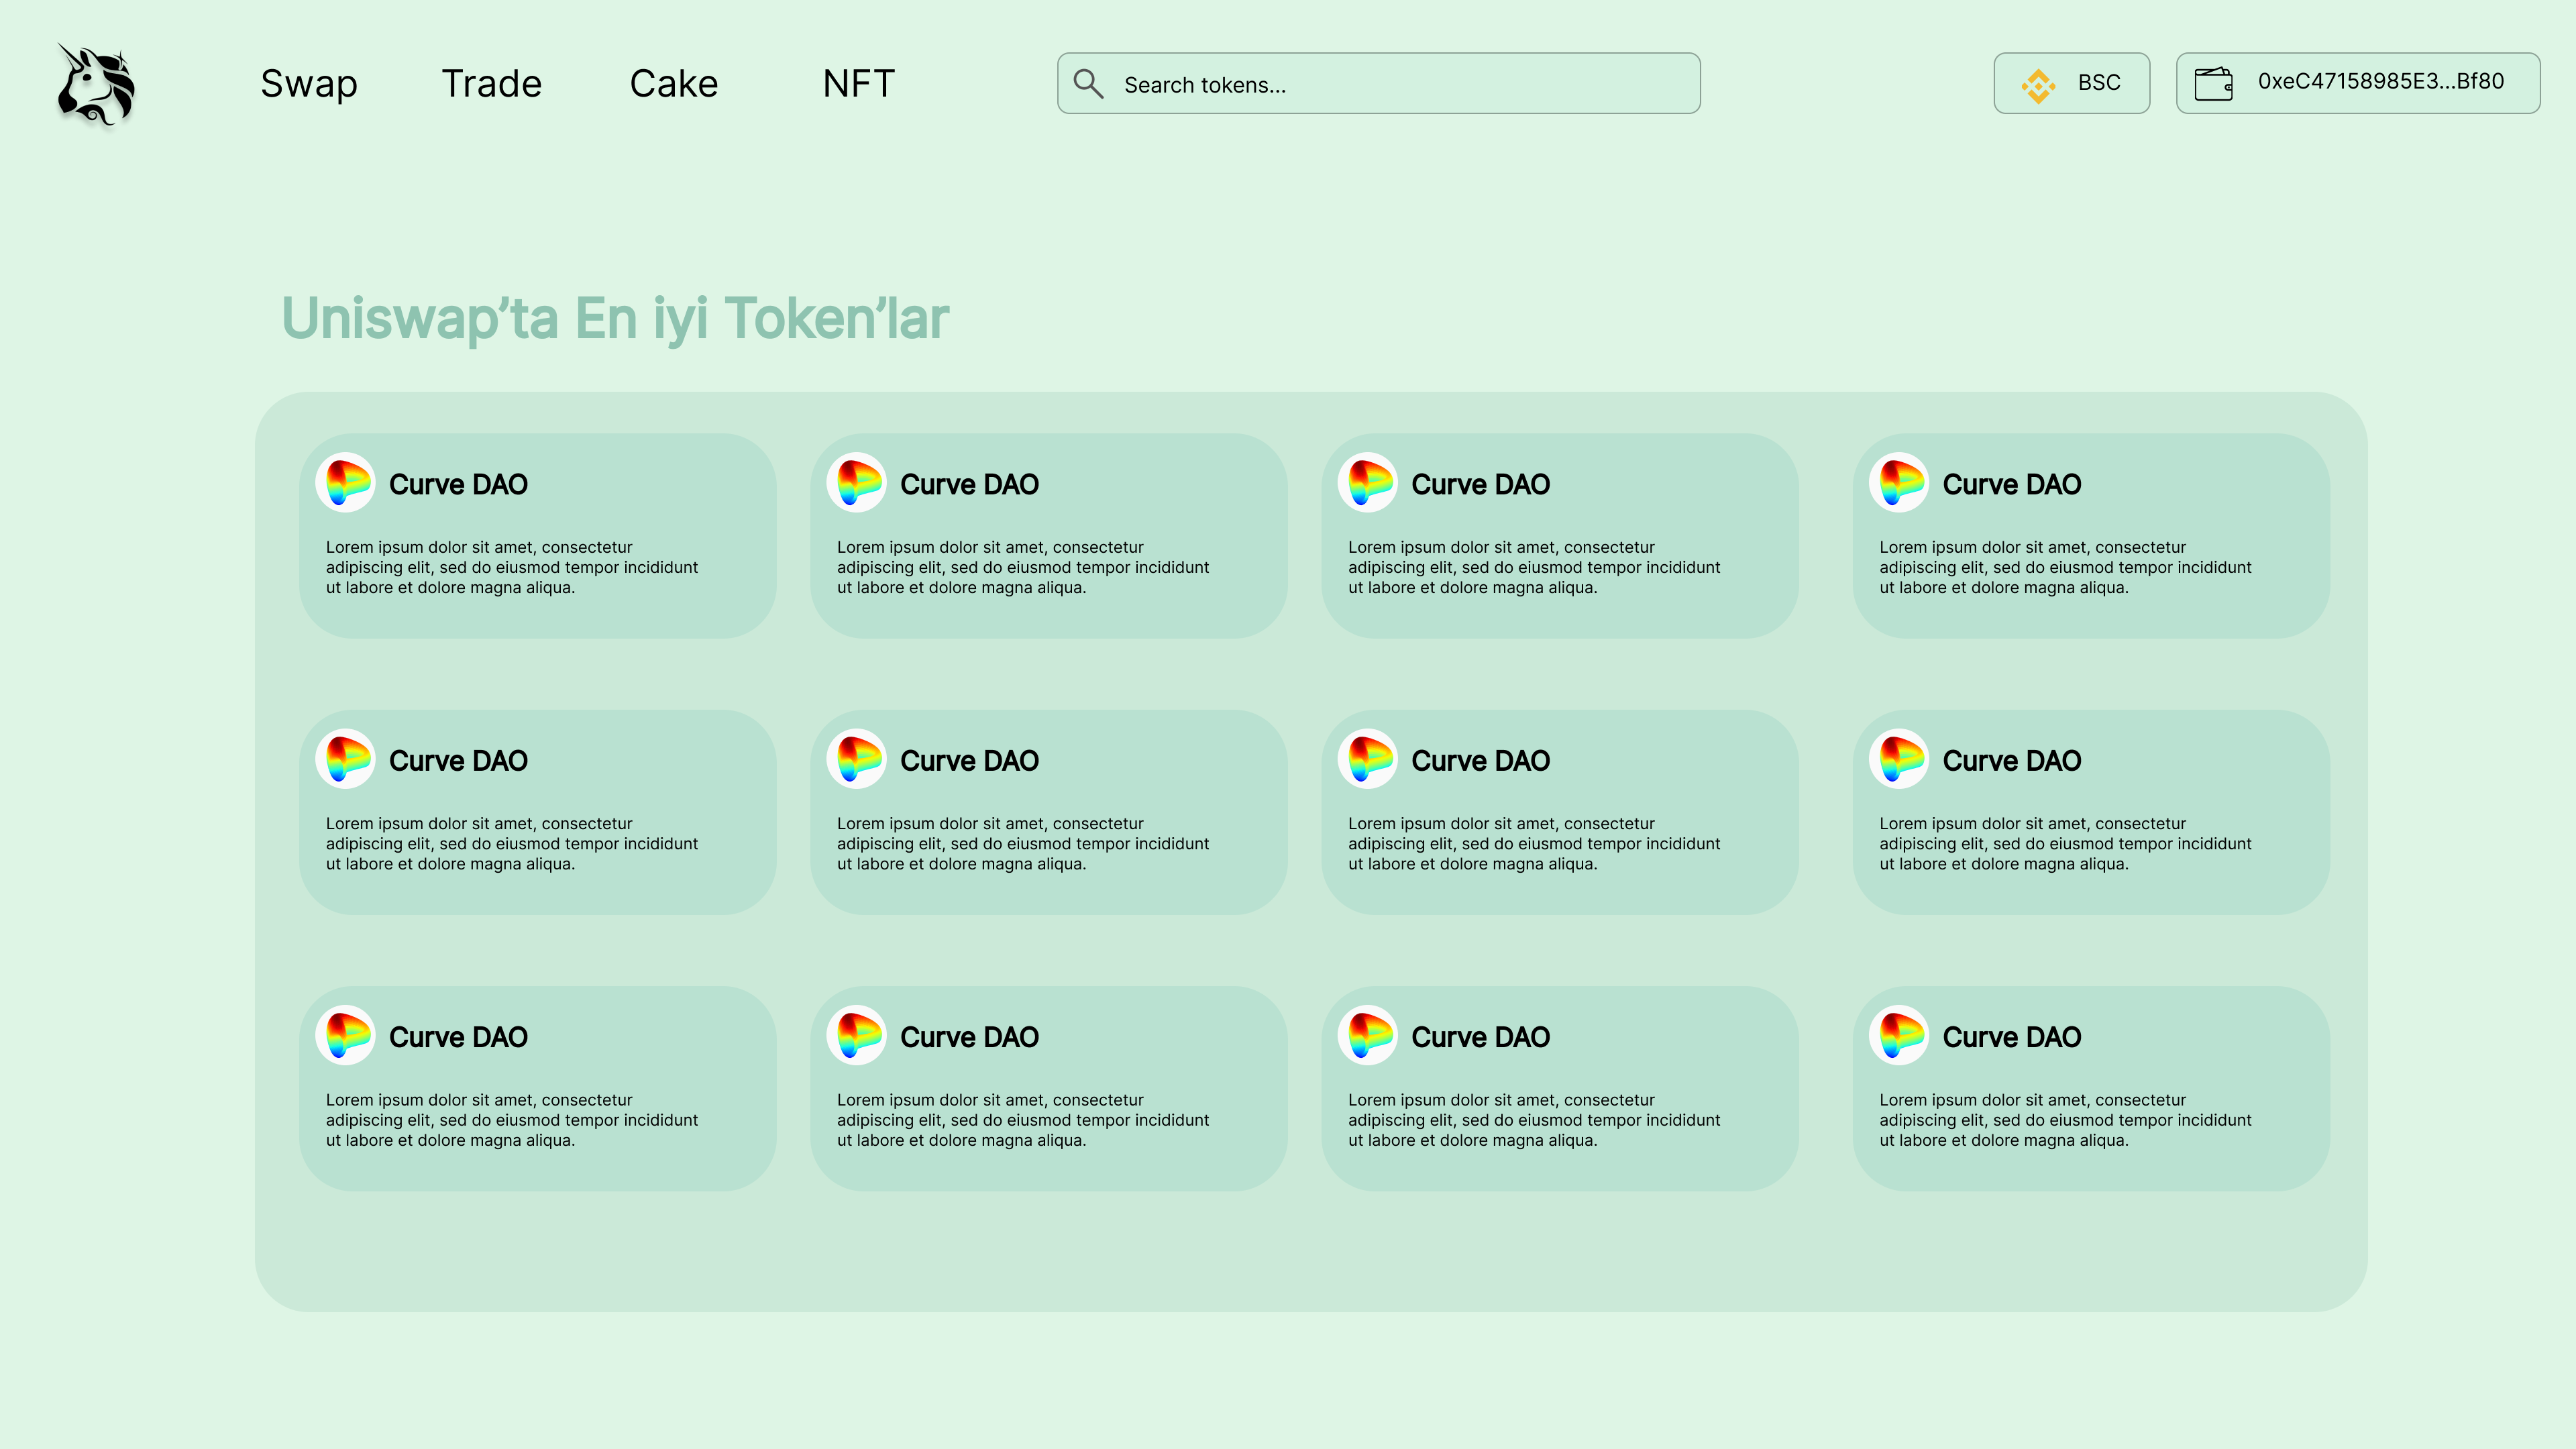Click the yellow BNB chain icon
This screenshot has width=2576, height=1449.
tap(2038, 85)
